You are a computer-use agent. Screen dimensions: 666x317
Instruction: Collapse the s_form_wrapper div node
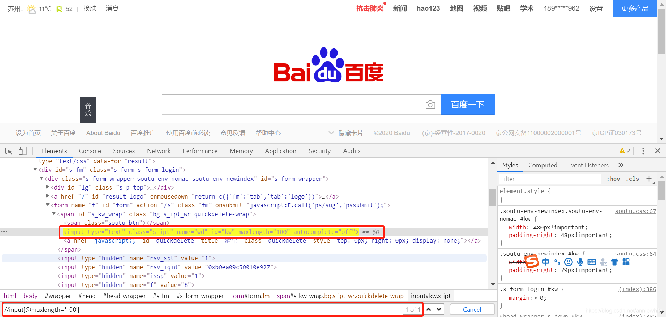click(41, 179)
